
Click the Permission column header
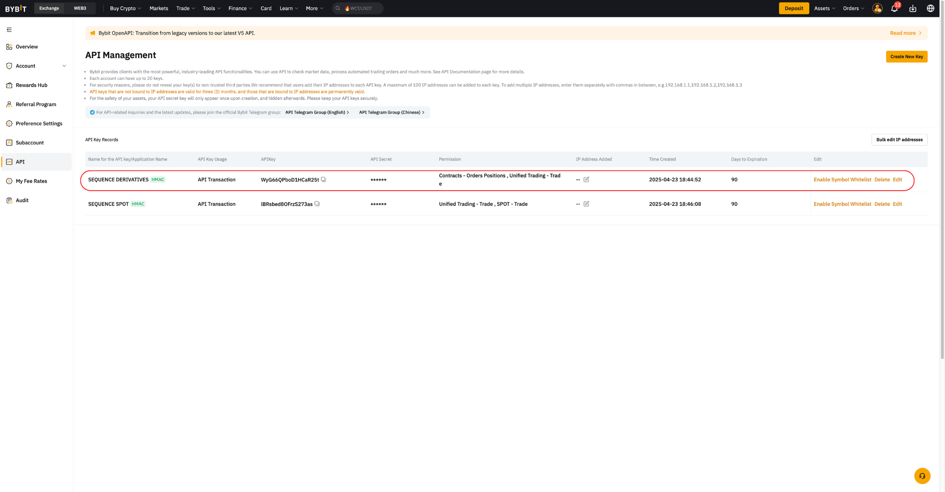pyautogui.click(x=450, y=159)
